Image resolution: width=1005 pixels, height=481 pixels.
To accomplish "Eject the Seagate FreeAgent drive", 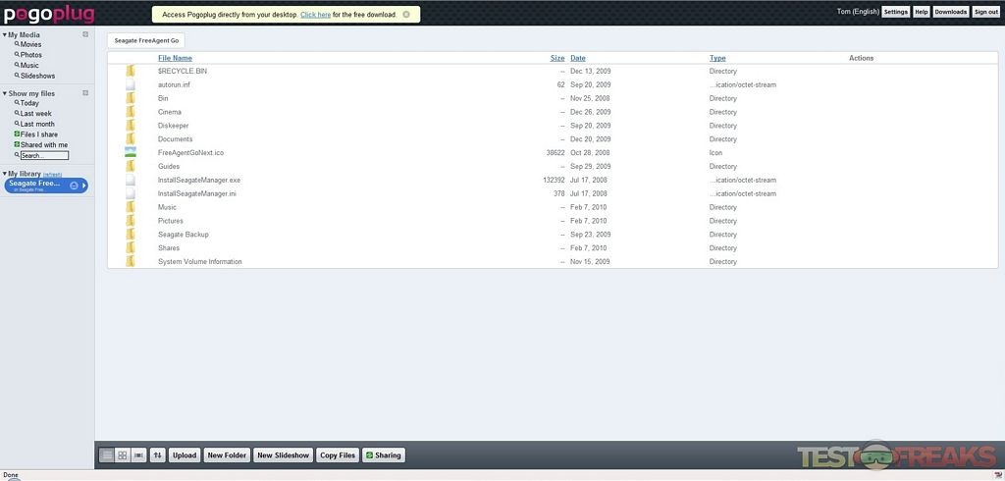I will [x=75, y=186].
